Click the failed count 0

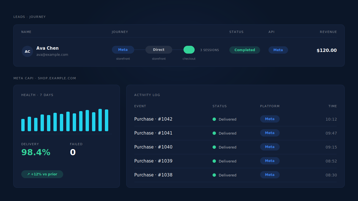click(x=73, y=152)
